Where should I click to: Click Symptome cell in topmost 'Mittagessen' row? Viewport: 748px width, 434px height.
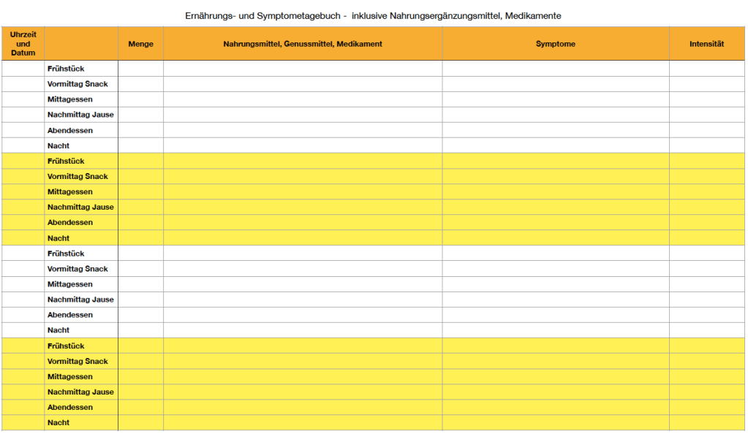tap(555, 99)
